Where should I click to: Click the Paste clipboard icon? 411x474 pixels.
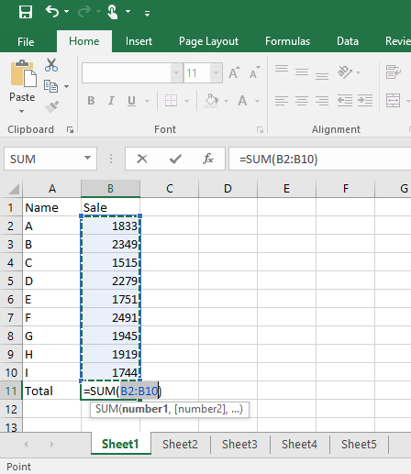pos(23,73)
